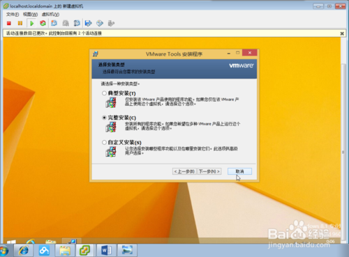This screenshot has height=257, width=349.
Task: Click the vmware logo in the dialog header
Action: coord(242,65)
